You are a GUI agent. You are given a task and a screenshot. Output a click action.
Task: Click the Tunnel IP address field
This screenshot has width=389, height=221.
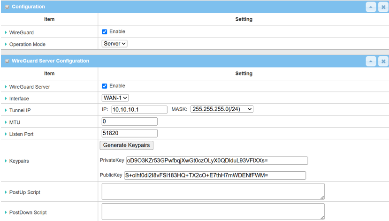tap(139, 109)
